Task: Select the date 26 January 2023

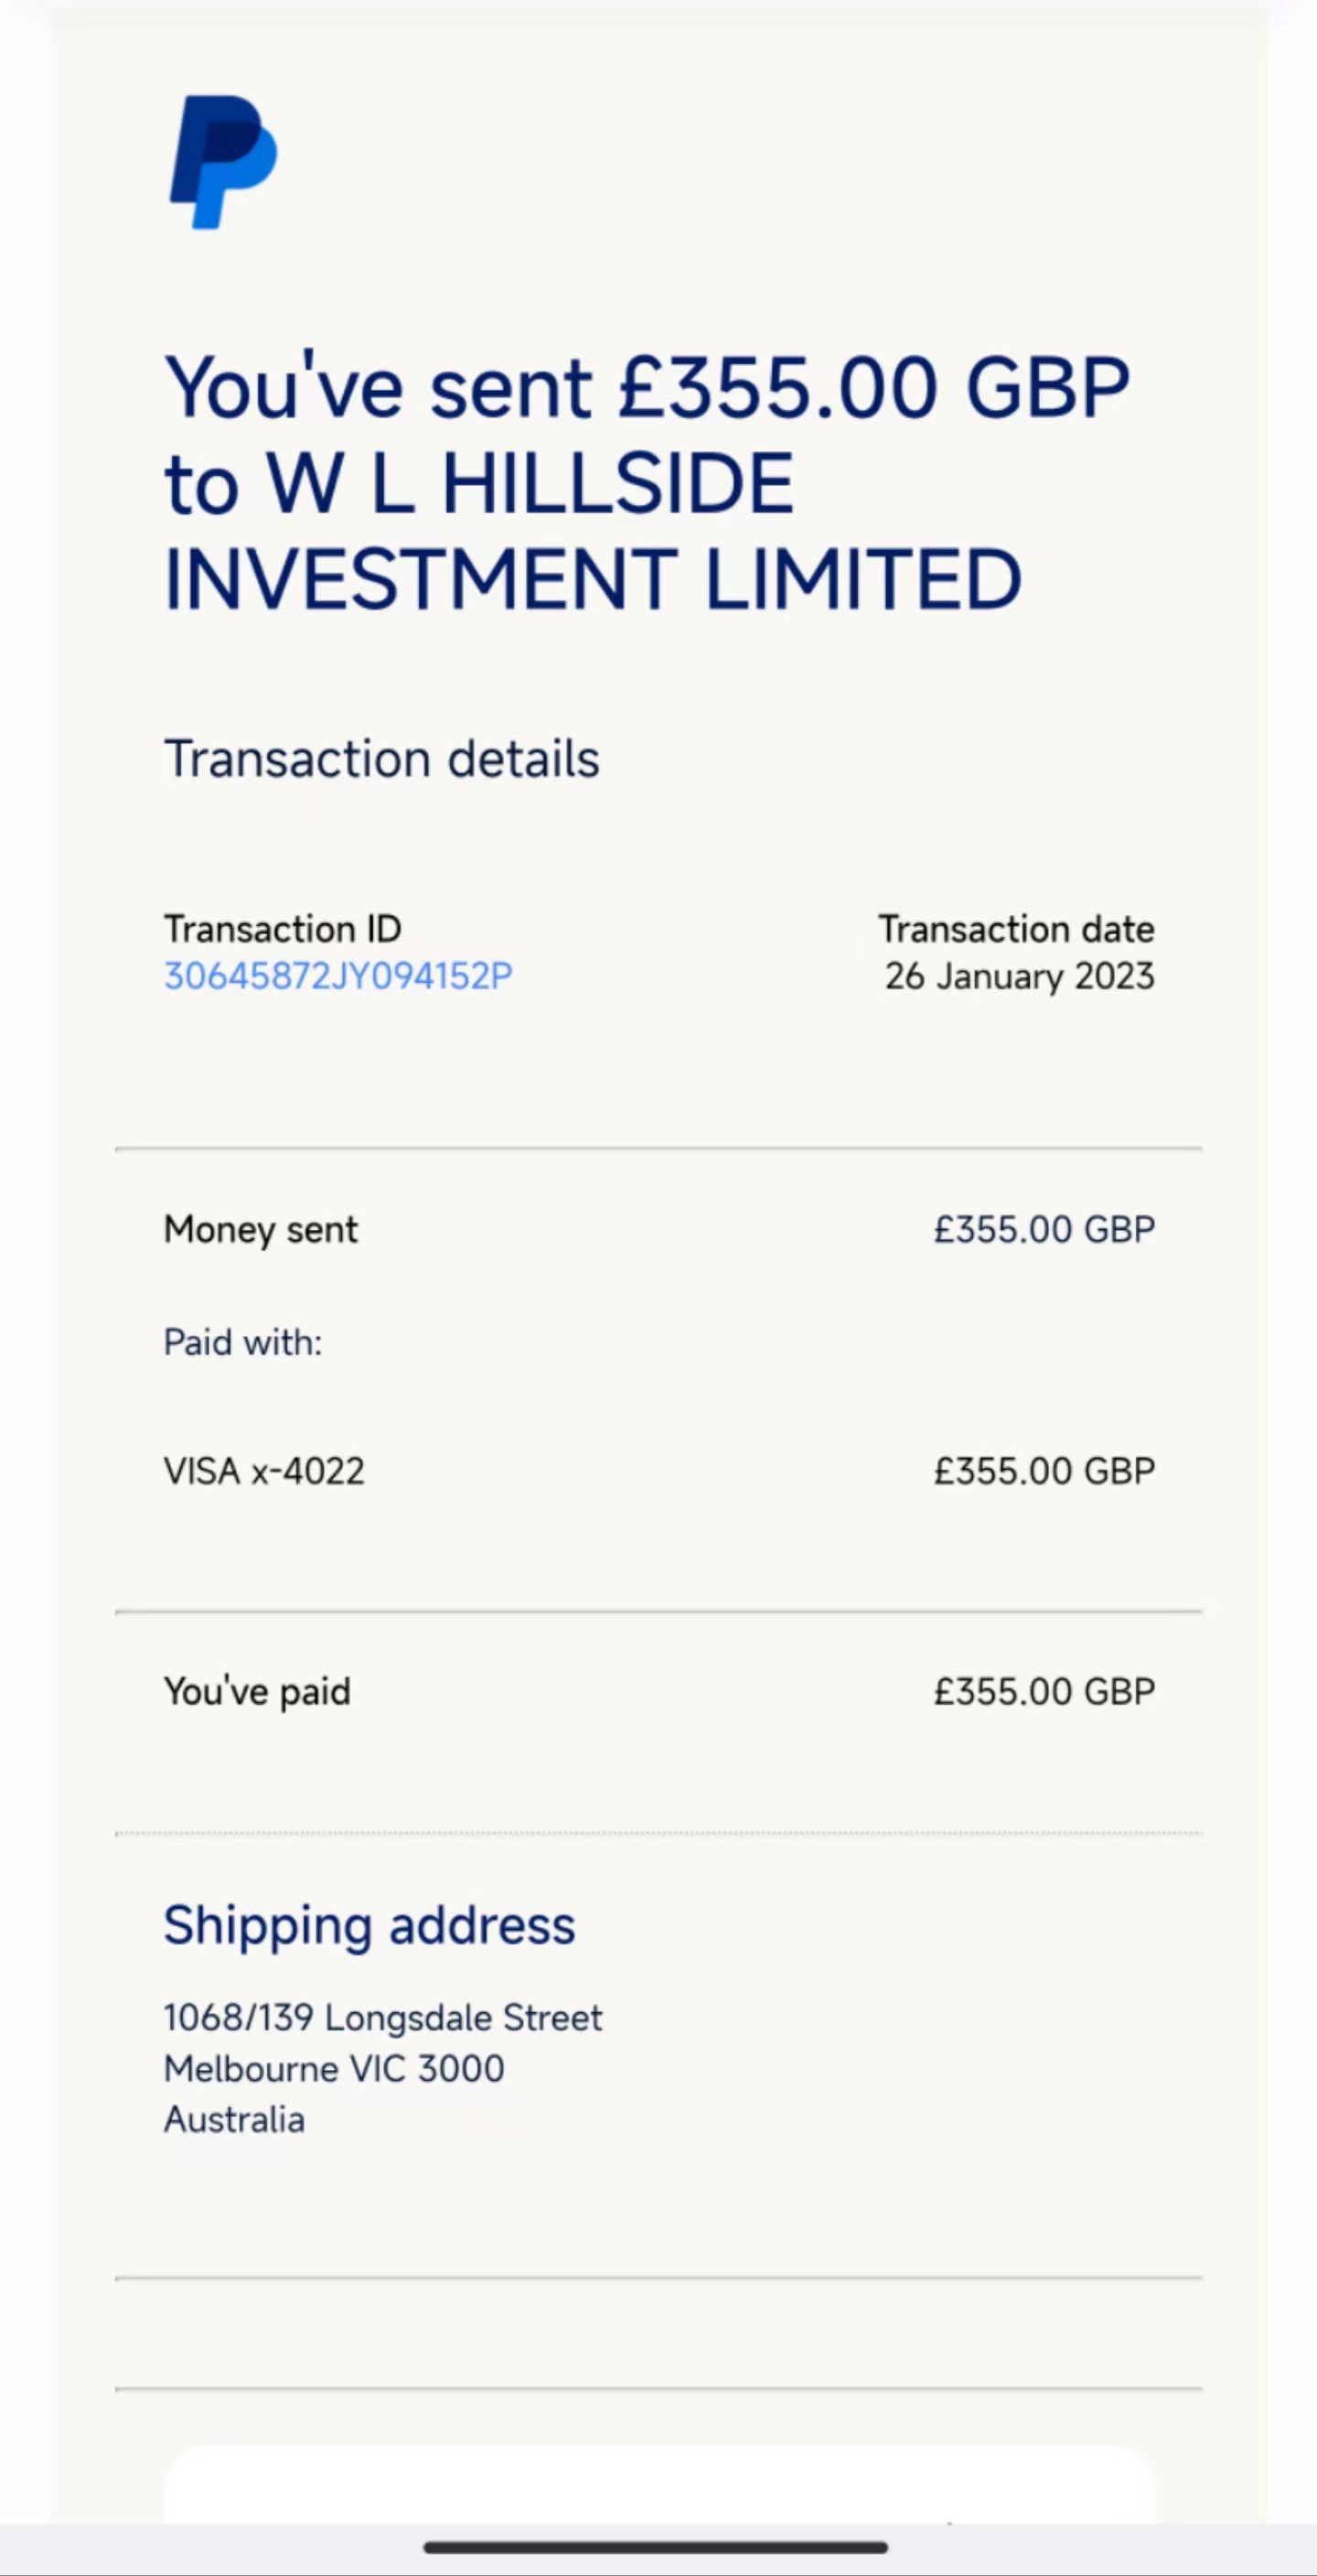Action: click(1019, 976)
